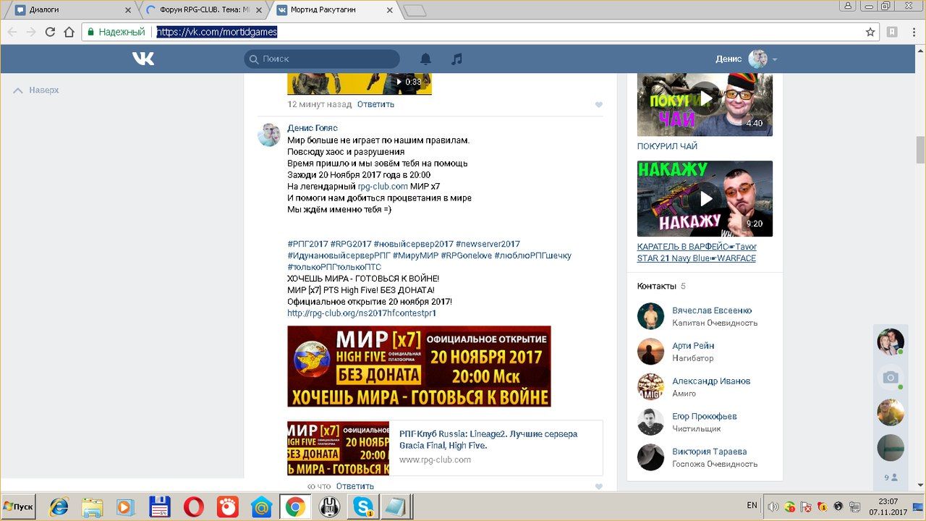The height and width of the screenshot is (521, 926).
Task: Open the camera icon in chat sidebar
Action: coord(891,377)
